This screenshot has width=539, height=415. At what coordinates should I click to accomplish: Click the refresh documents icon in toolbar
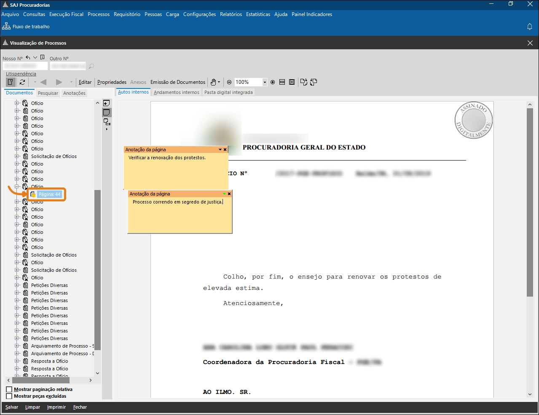(22, 82)
